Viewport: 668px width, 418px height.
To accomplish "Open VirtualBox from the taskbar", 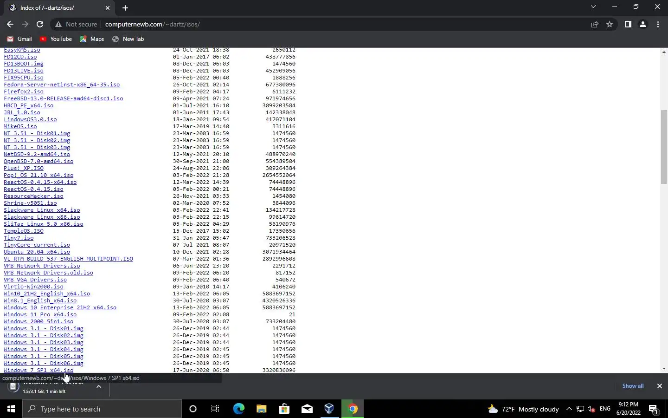I will [329, 409].
